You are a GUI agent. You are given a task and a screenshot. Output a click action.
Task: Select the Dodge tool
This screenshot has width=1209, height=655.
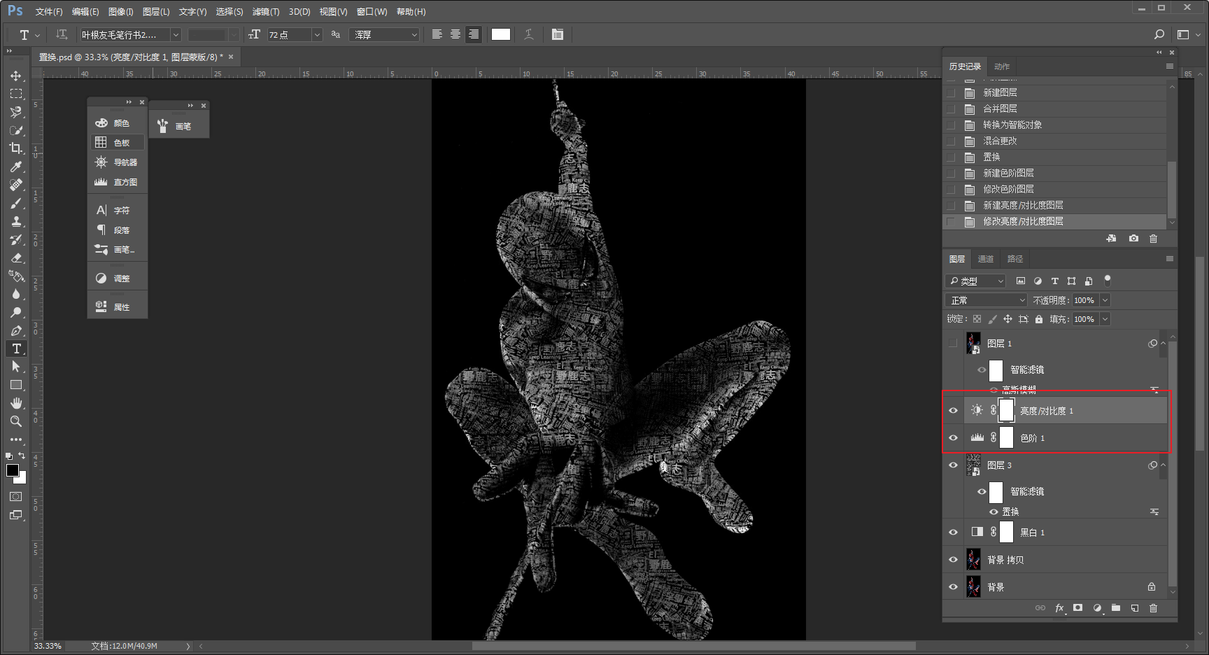point(15,312)
